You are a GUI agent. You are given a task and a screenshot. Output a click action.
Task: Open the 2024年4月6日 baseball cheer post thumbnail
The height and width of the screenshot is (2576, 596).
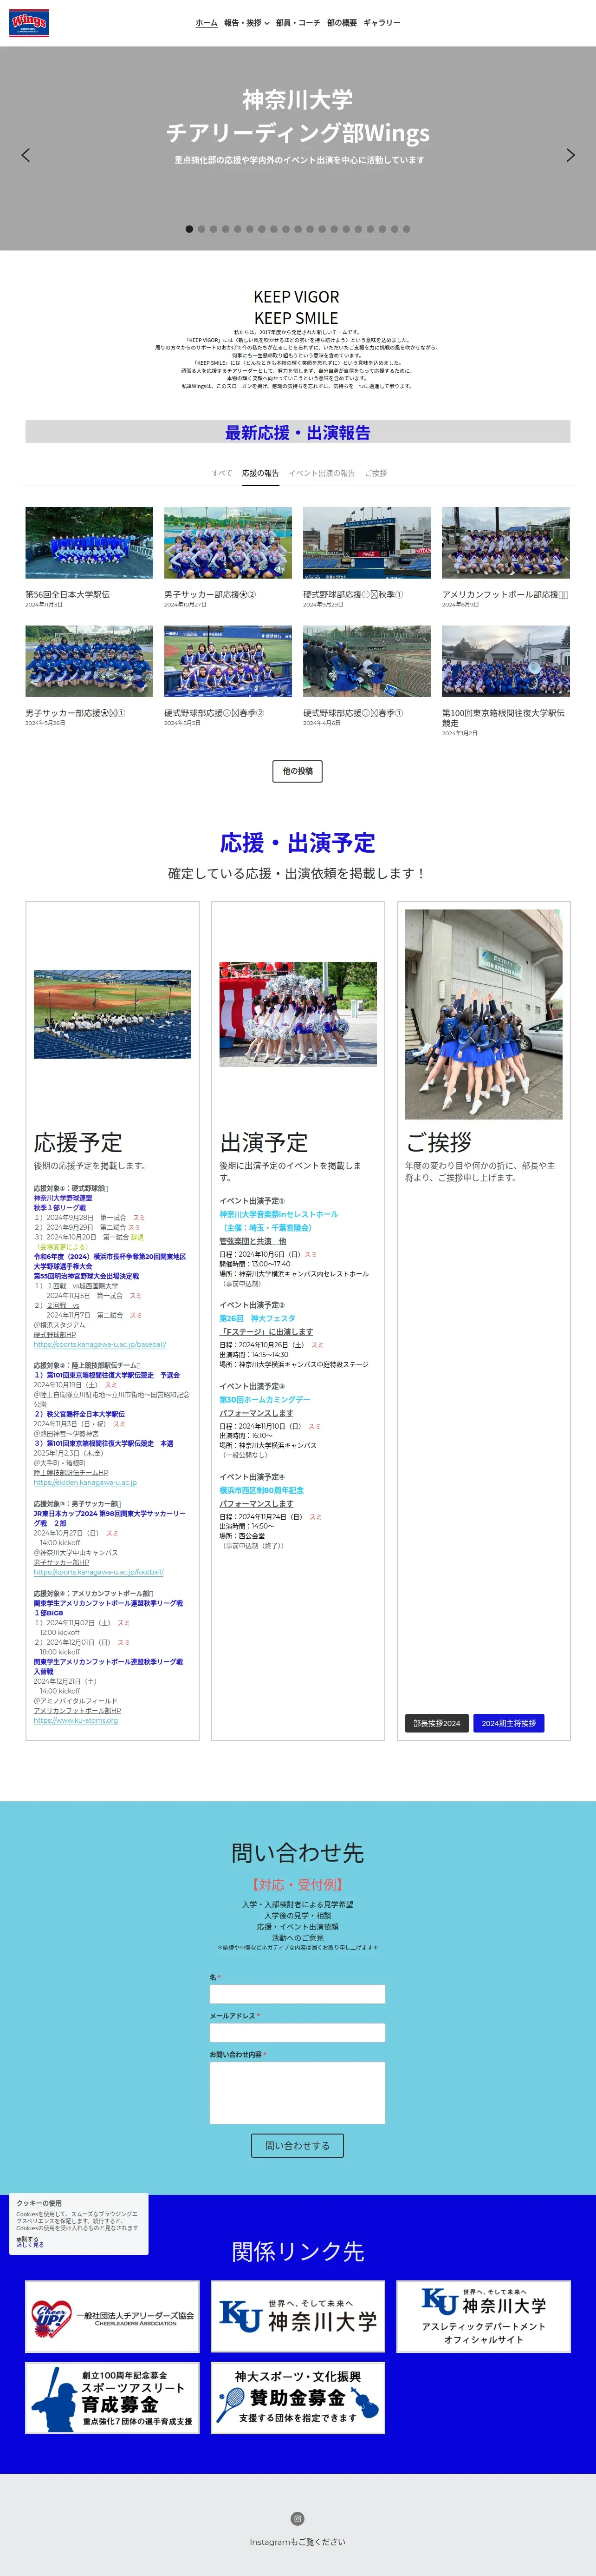pos(367,662)
